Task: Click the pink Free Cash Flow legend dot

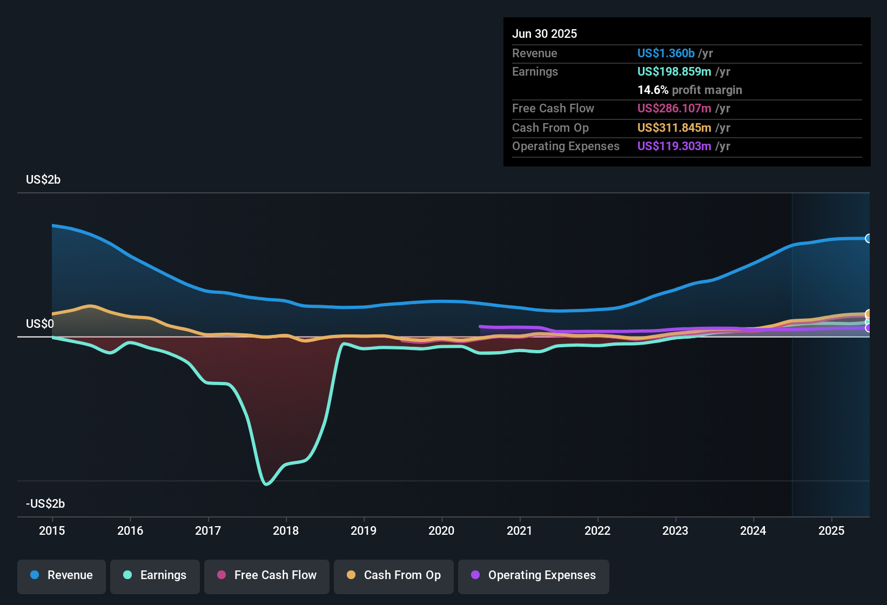Action: pyautogui.click(x=221, y=575)
